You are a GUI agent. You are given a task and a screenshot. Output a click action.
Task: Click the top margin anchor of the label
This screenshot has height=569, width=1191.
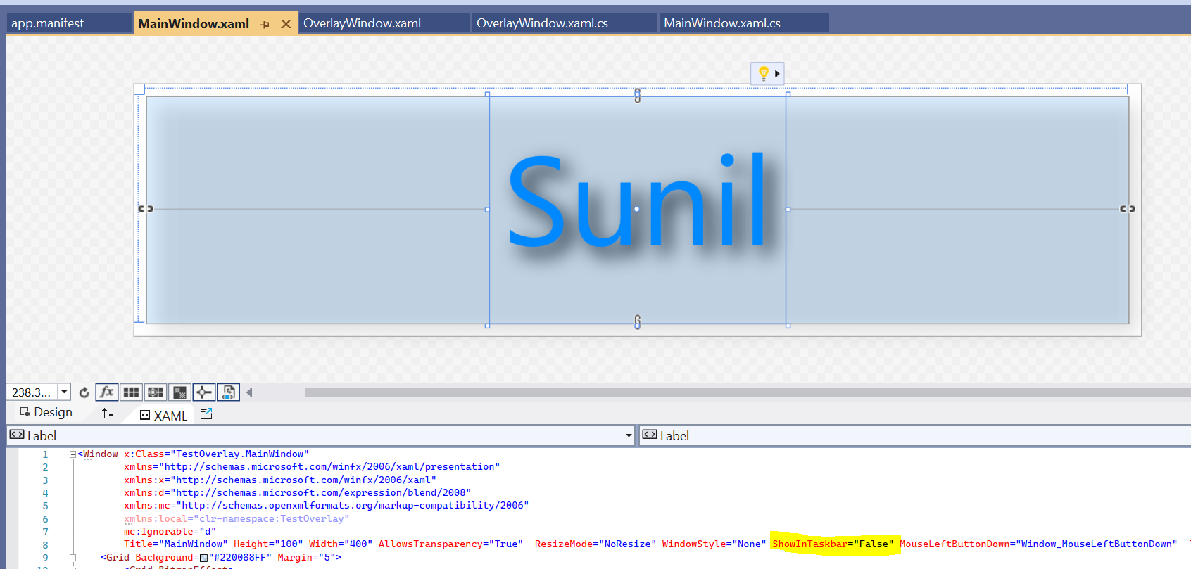[638, 96]
